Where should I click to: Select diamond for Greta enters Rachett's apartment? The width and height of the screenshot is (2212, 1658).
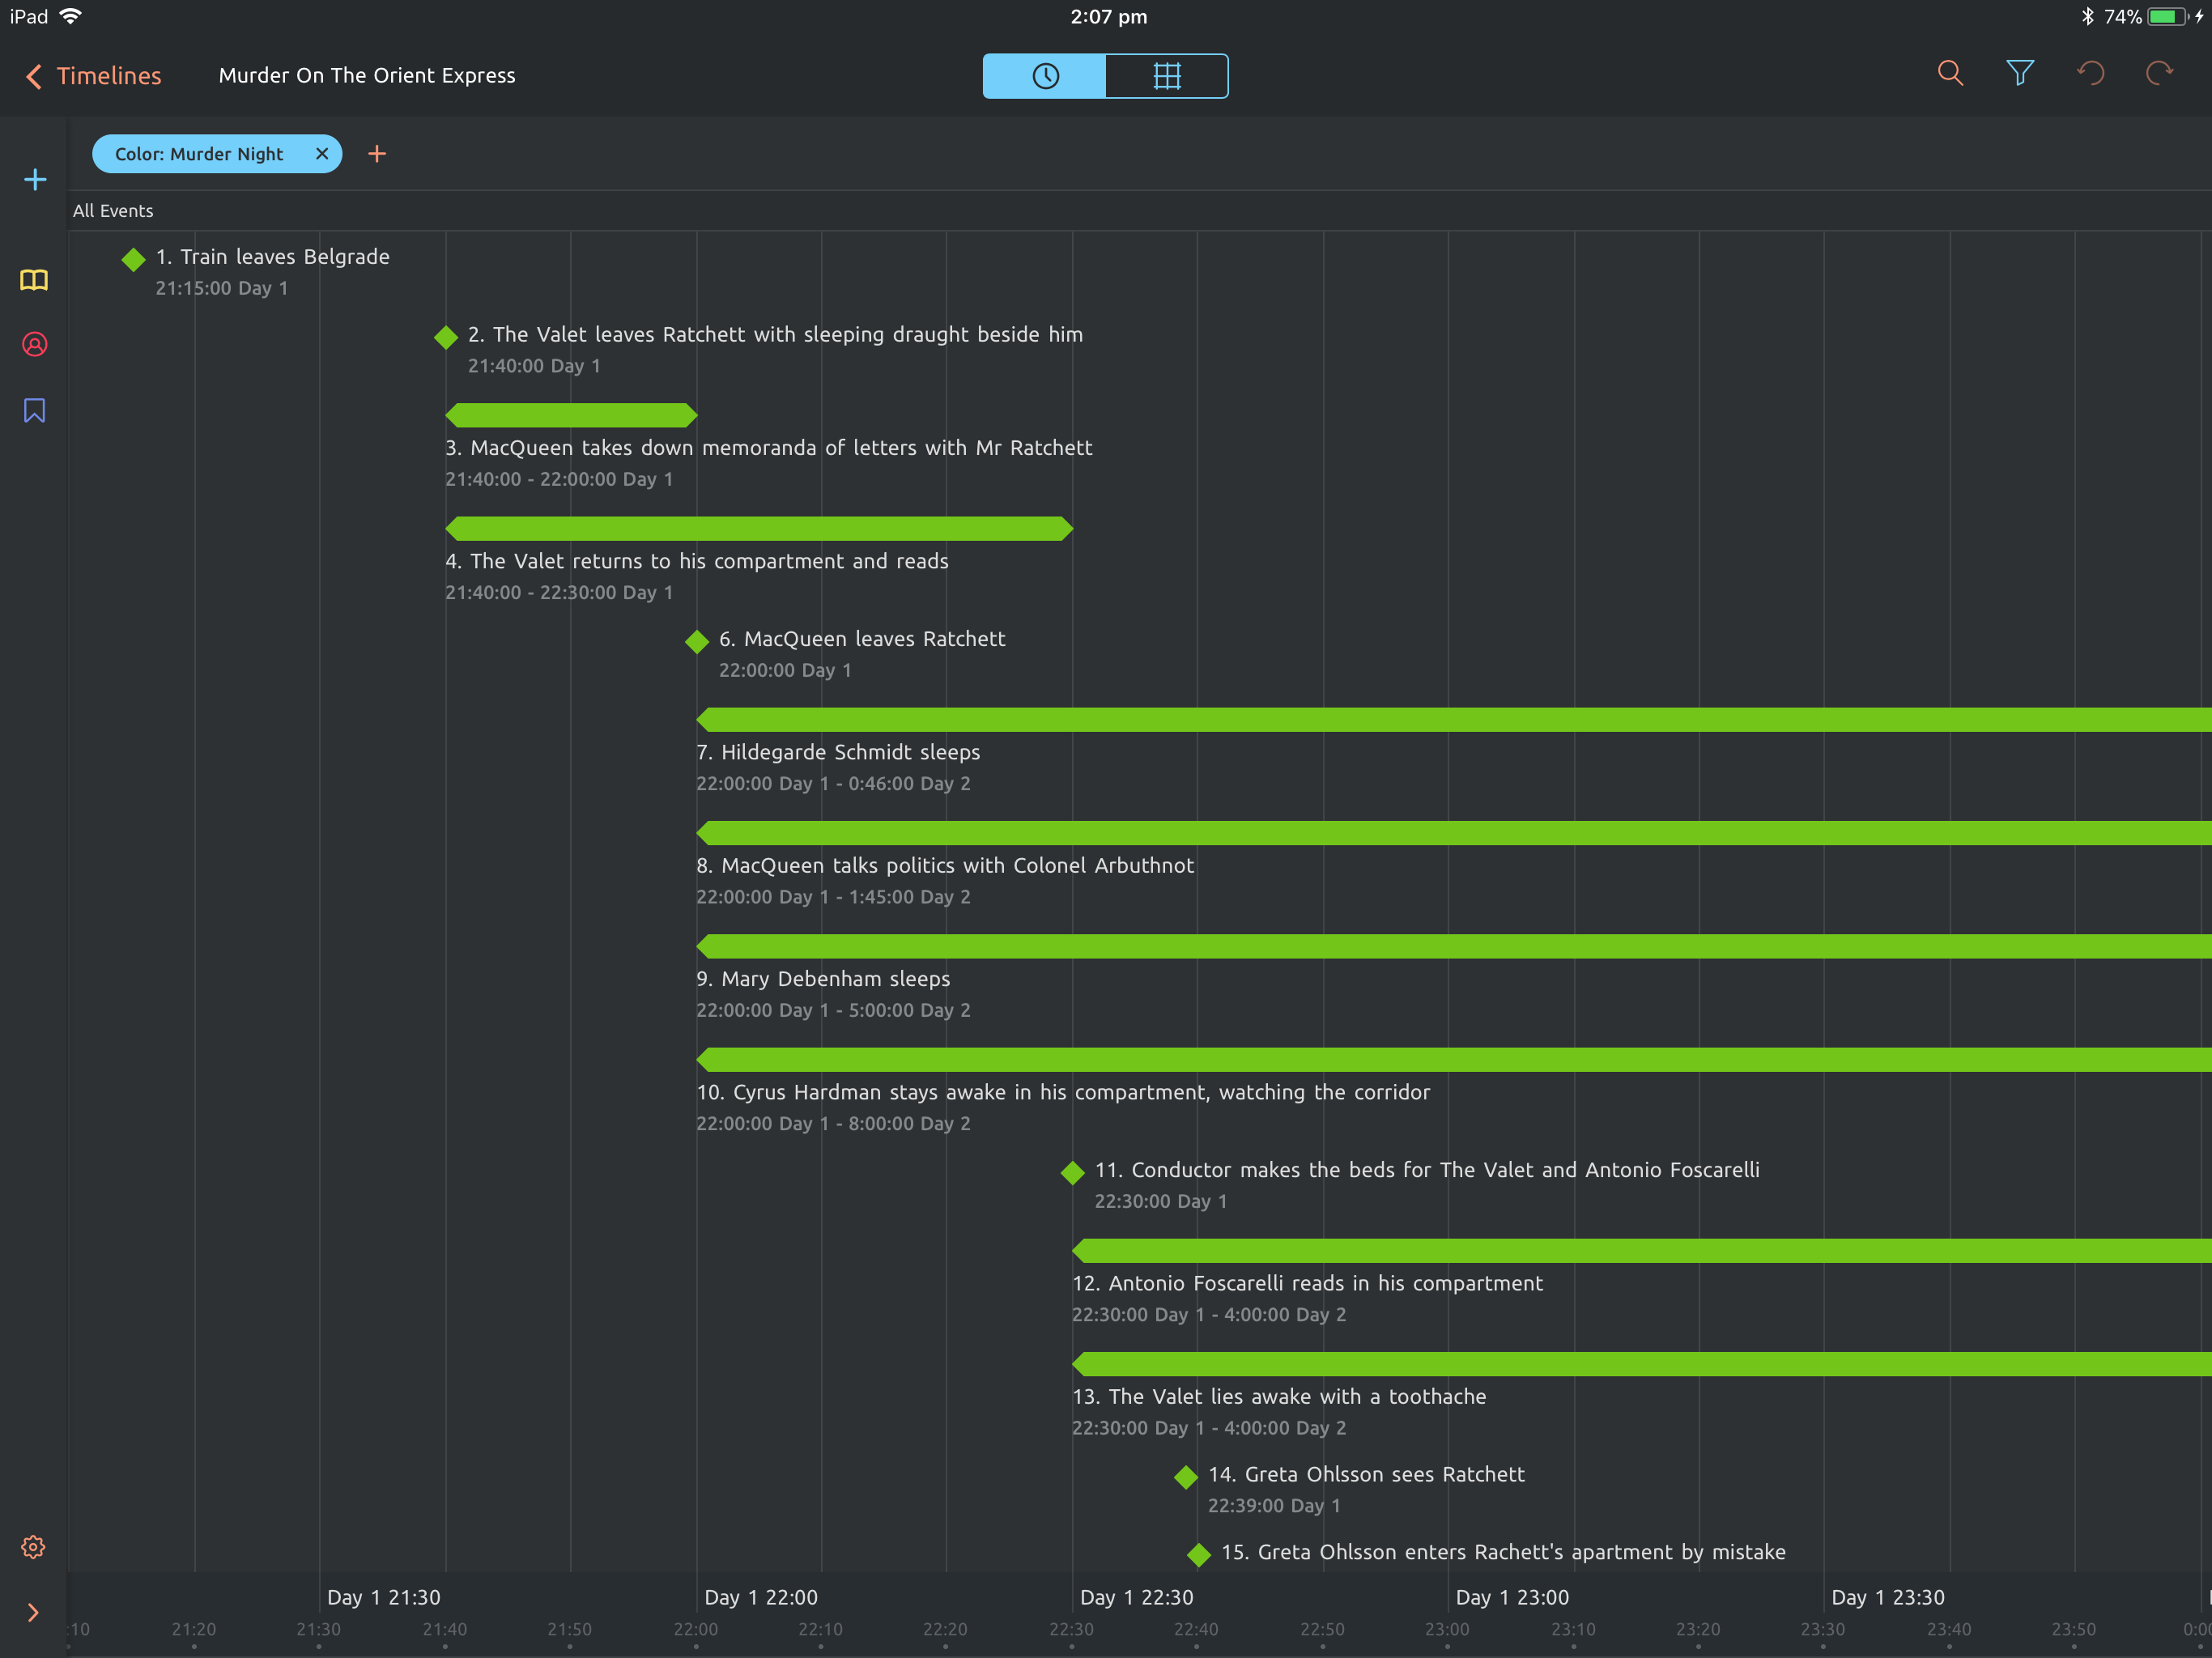(x=1199, y=1555)
